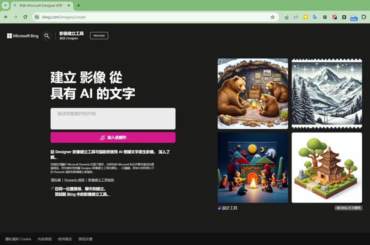Viewport: 370px width, 245px height.
Task: Click the dark X extension icon
Action: (x=325, y=17)
